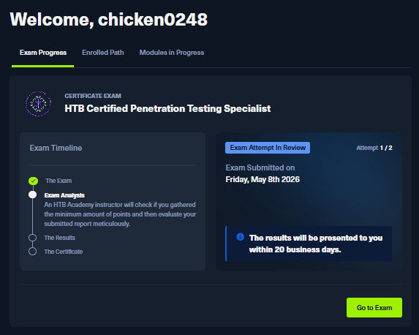Click the Go to Exam button
The image size is (419, 335).
pos(374,308)
